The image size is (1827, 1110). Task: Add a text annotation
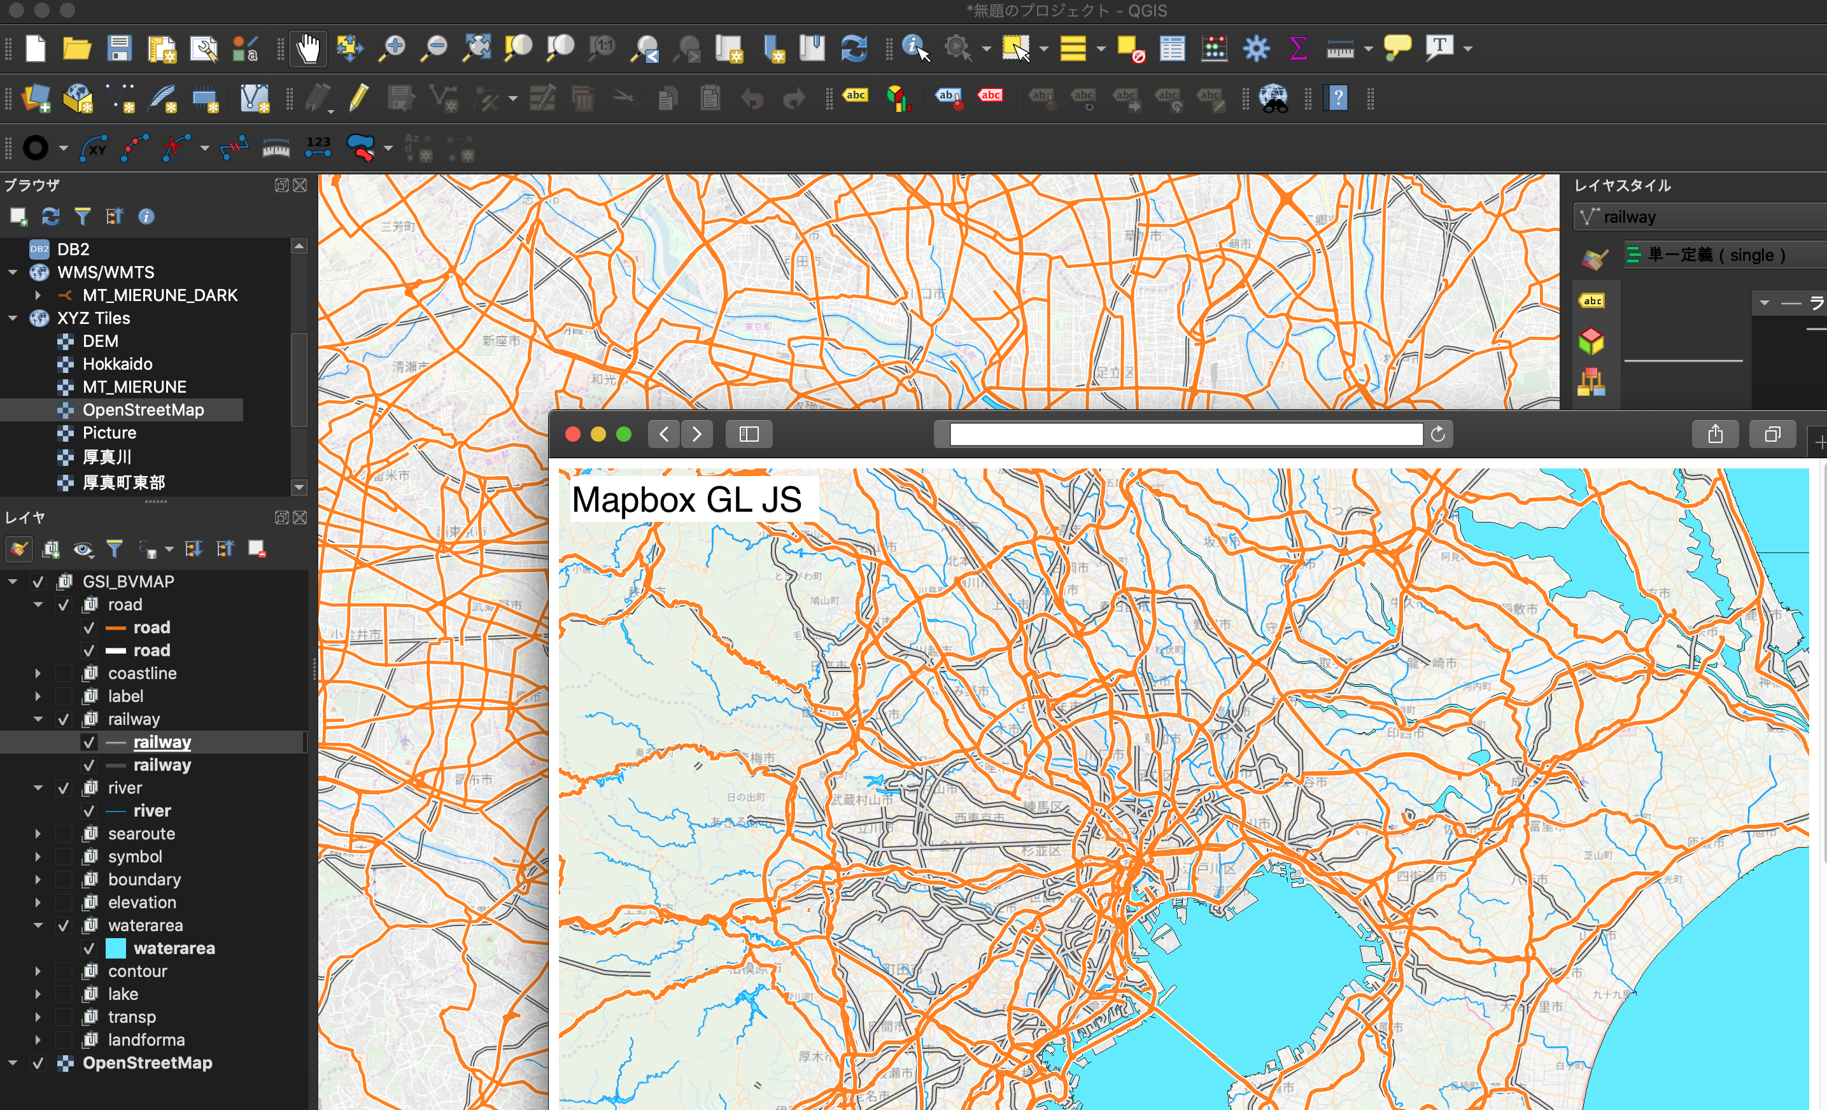point(1439,49)
